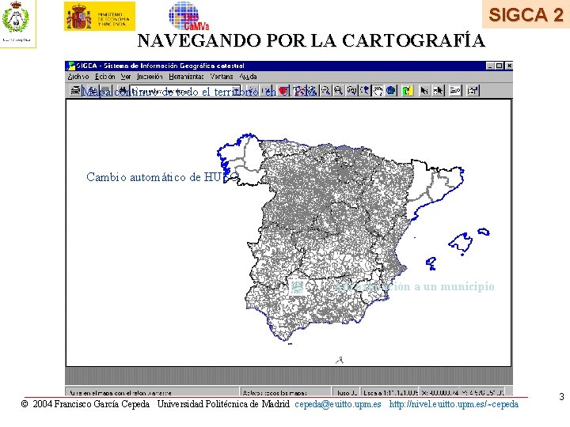Open the Ayuda menu
The width and height of the screenshot is (570, 427).
tap(248, 77)
